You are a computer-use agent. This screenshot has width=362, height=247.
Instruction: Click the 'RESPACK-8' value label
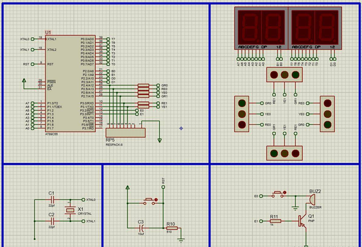(x=114, y=145)
